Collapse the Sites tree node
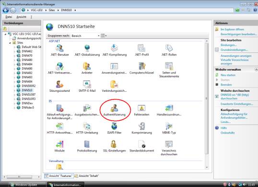The height and width of the screenshot is (187, 258). point(10,43)
